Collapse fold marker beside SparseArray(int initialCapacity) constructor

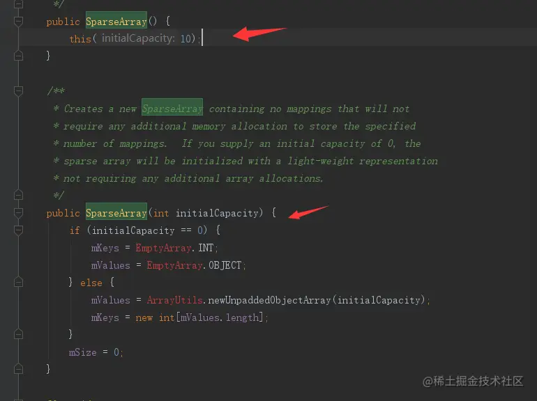click(x=19, y=212)
